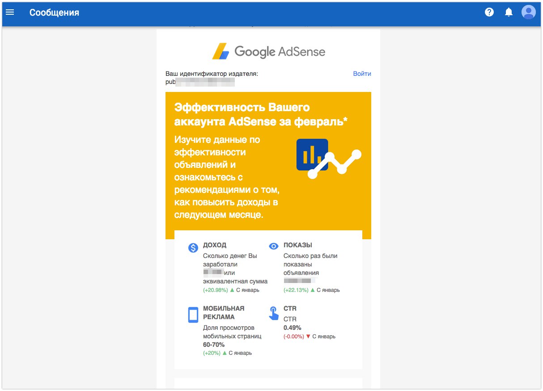Click the CTR pointing hand icon

click(273, 313)
